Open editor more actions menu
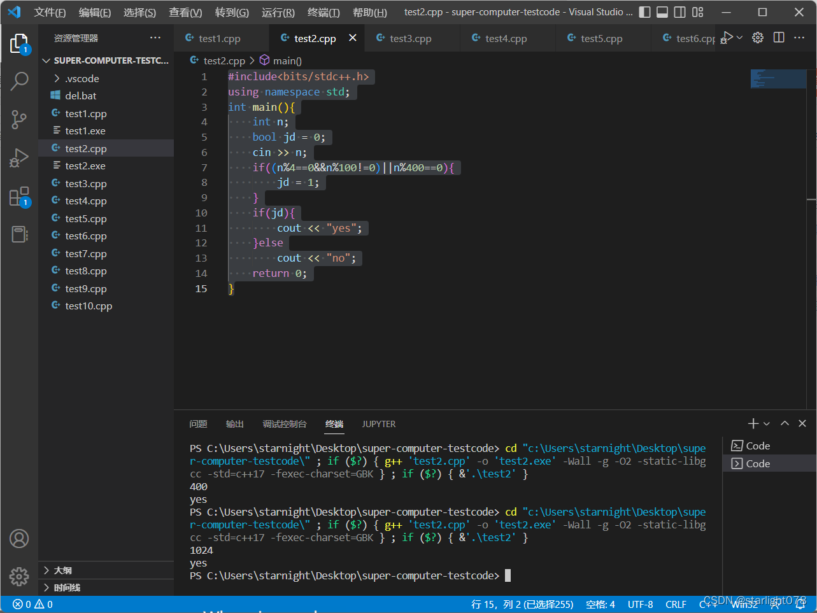Viewport: 817px width, 613px height. pyautogui.click(x=799, y=38)
